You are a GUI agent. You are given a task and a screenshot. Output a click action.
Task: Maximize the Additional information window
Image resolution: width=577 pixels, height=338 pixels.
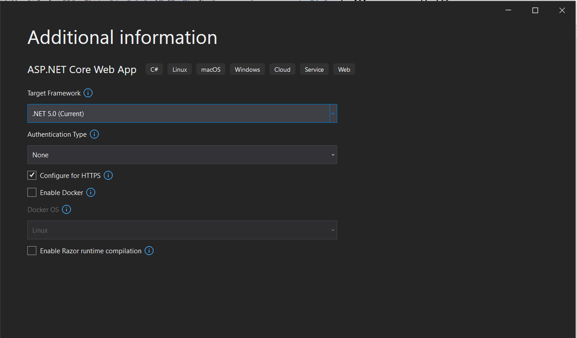[535, 11]
